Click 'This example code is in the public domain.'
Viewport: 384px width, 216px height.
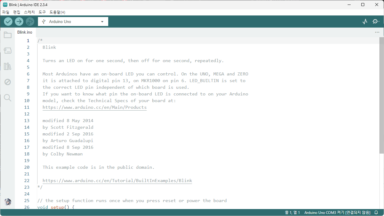pos(99,167)
